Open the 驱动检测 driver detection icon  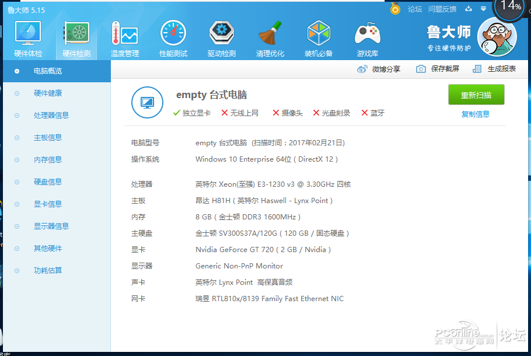point(222,39)
